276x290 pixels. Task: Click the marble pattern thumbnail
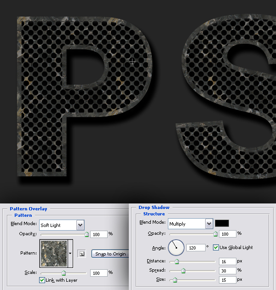coord(54,253)
